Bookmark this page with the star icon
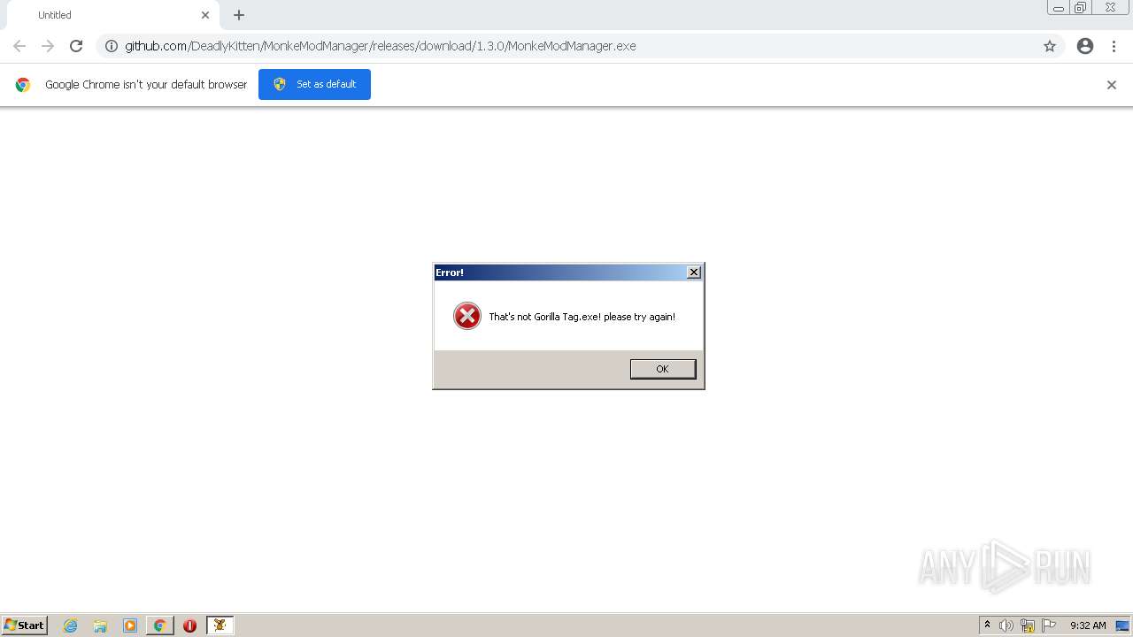Screen dimensions: 1133x637 tap(1050, 46)
